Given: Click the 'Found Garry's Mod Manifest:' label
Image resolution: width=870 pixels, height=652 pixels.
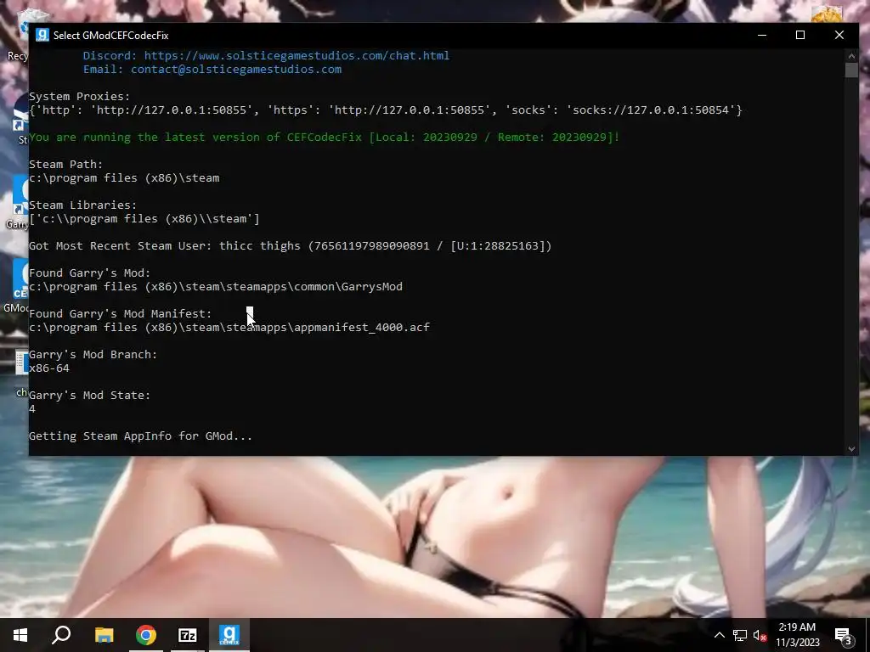Looking at the screenshot, I should point(121,314).
